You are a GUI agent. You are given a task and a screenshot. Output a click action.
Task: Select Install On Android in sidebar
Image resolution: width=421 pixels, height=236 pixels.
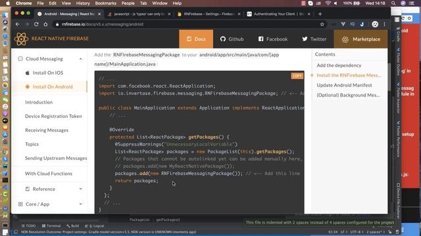click(x=53, y=87)
